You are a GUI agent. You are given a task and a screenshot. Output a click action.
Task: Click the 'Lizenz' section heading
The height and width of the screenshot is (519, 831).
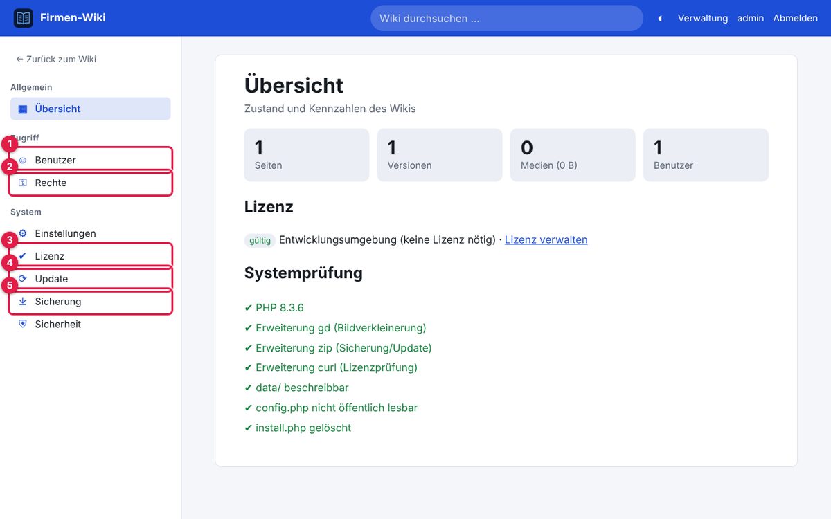click(269, 206)
